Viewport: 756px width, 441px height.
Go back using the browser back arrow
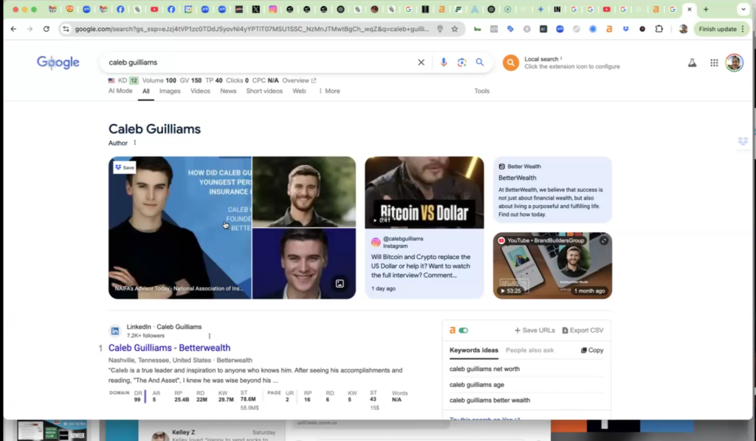[x=13, y=29]
